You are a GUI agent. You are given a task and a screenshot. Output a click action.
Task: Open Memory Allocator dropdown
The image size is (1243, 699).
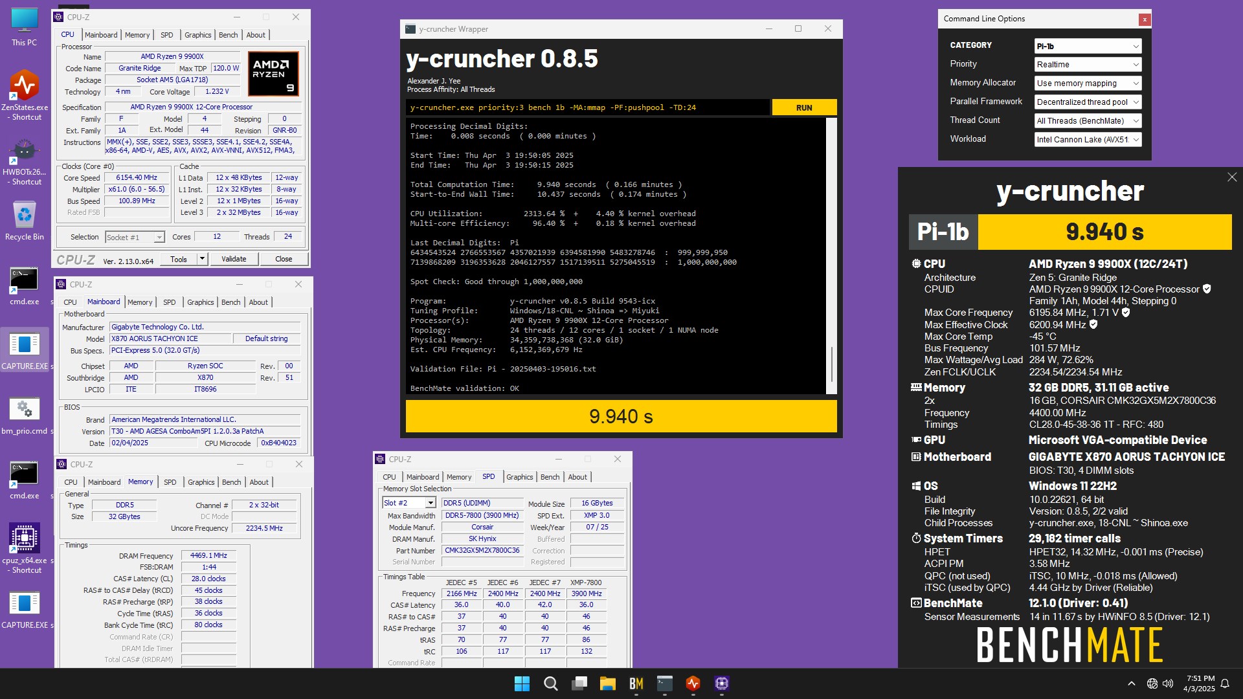[x=1088, y=83]
